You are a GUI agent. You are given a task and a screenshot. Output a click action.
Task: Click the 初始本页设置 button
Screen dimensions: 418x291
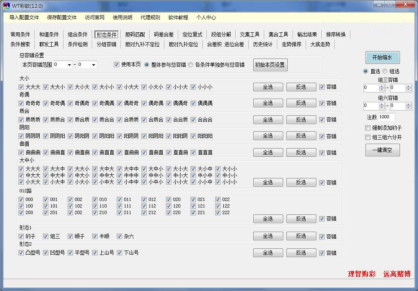click(270, 65)
